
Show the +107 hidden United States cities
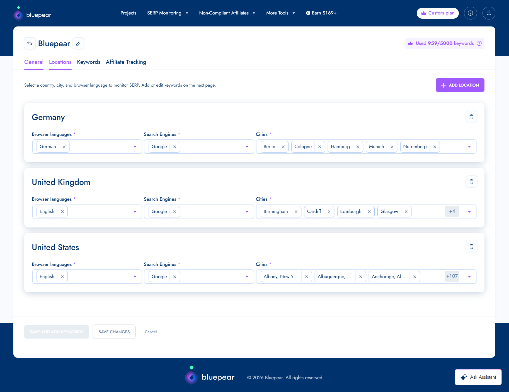click(x=452, y=276)
